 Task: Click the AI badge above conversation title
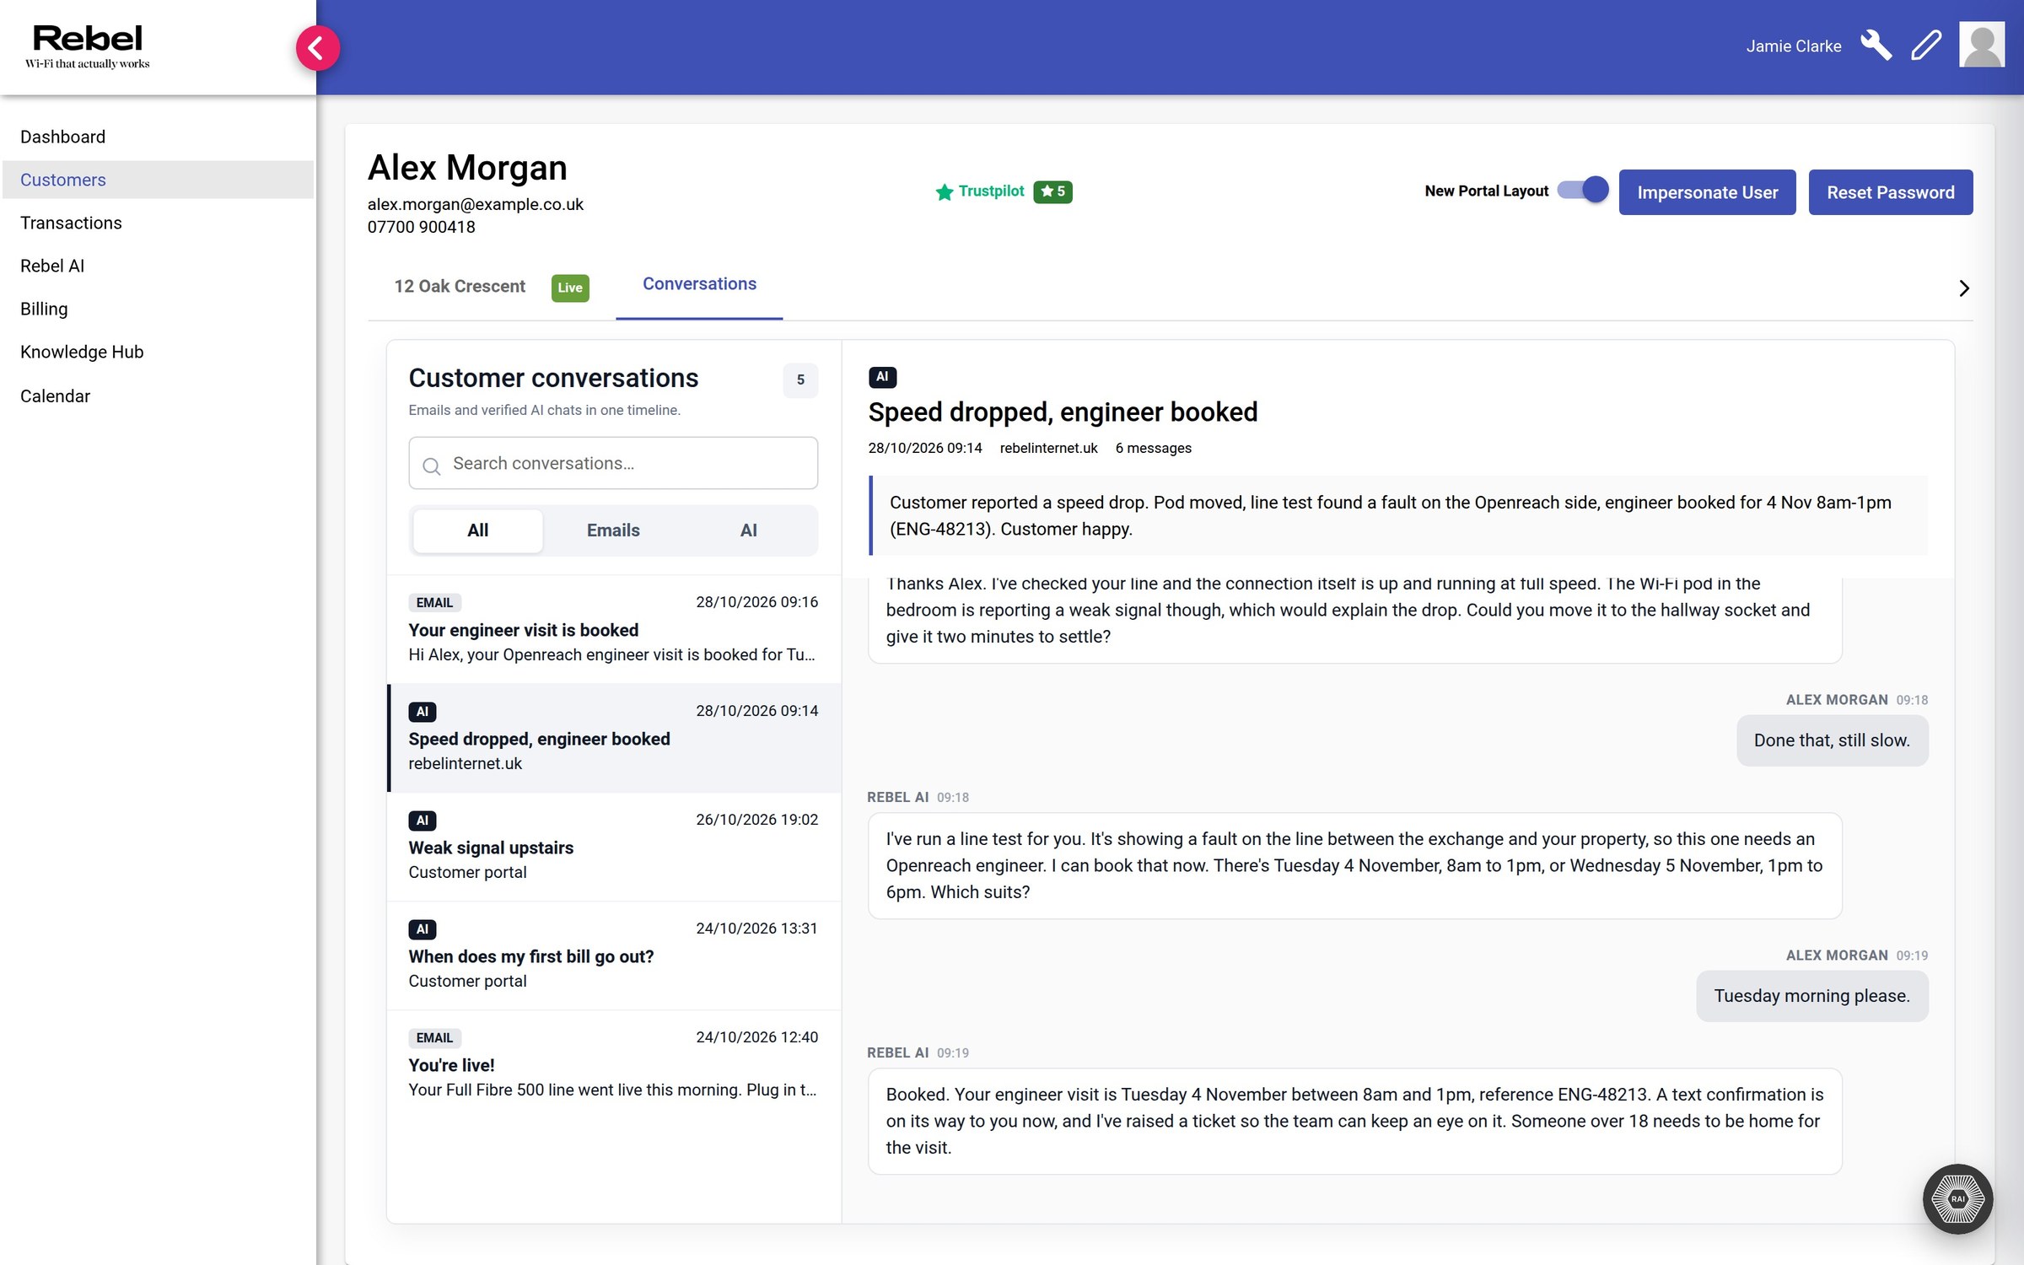click(x=882, y=377)
